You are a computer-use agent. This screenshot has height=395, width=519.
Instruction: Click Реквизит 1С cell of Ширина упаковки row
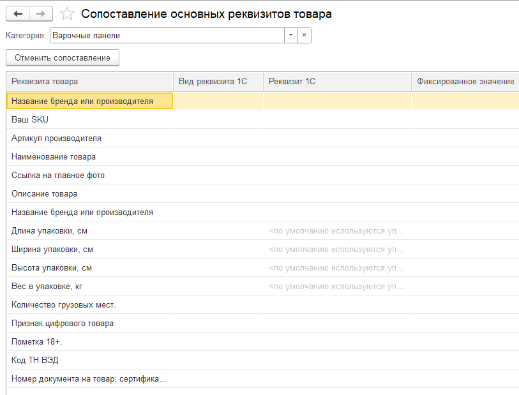[337, 249]
